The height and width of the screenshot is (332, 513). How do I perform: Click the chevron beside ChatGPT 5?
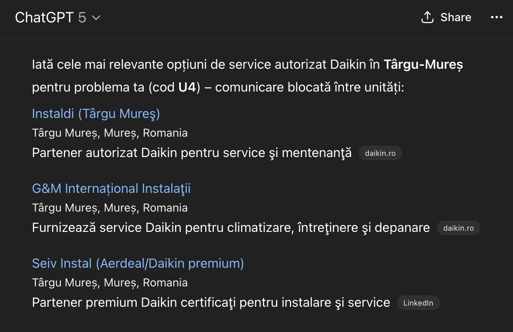pos(96,18)
